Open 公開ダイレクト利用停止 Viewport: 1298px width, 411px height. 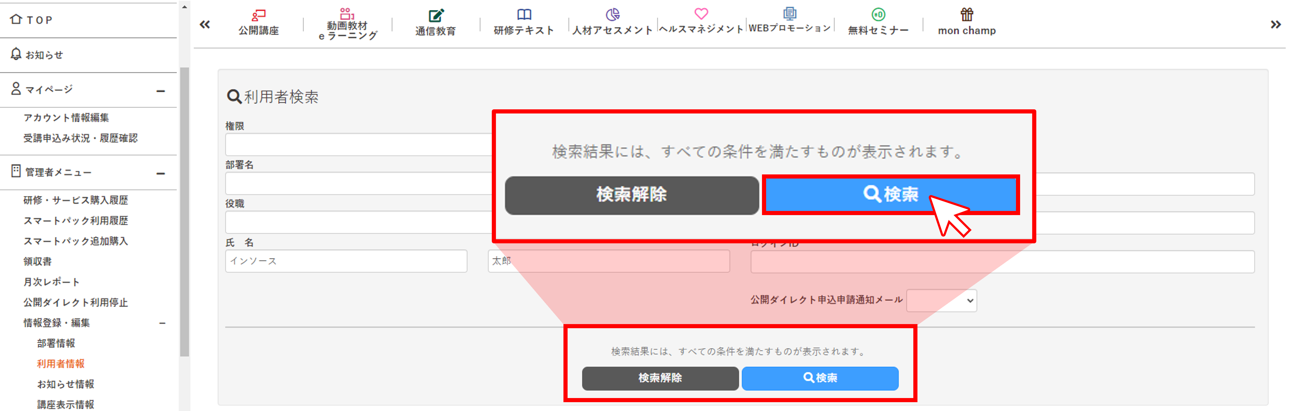(x=76, y=302)
